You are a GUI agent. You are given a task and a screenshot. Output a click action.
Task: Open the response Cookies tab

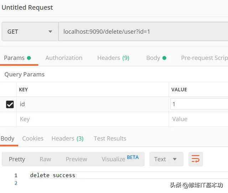point(33,139)
